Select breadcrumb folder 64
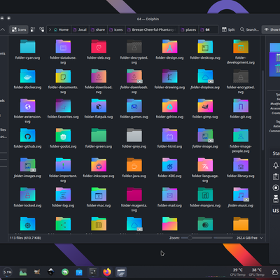280x280 pixels. tap(205, 29)
